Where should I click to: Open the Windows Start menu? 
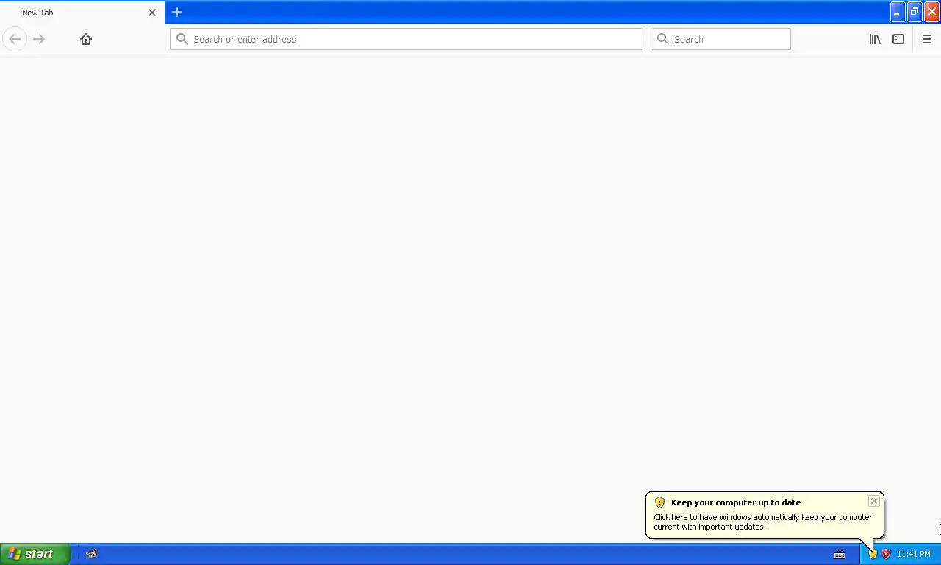(35, 554)
